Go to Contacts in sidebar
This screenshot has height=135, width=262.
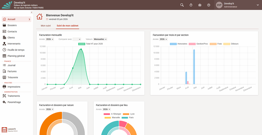[x=12, y=31]
